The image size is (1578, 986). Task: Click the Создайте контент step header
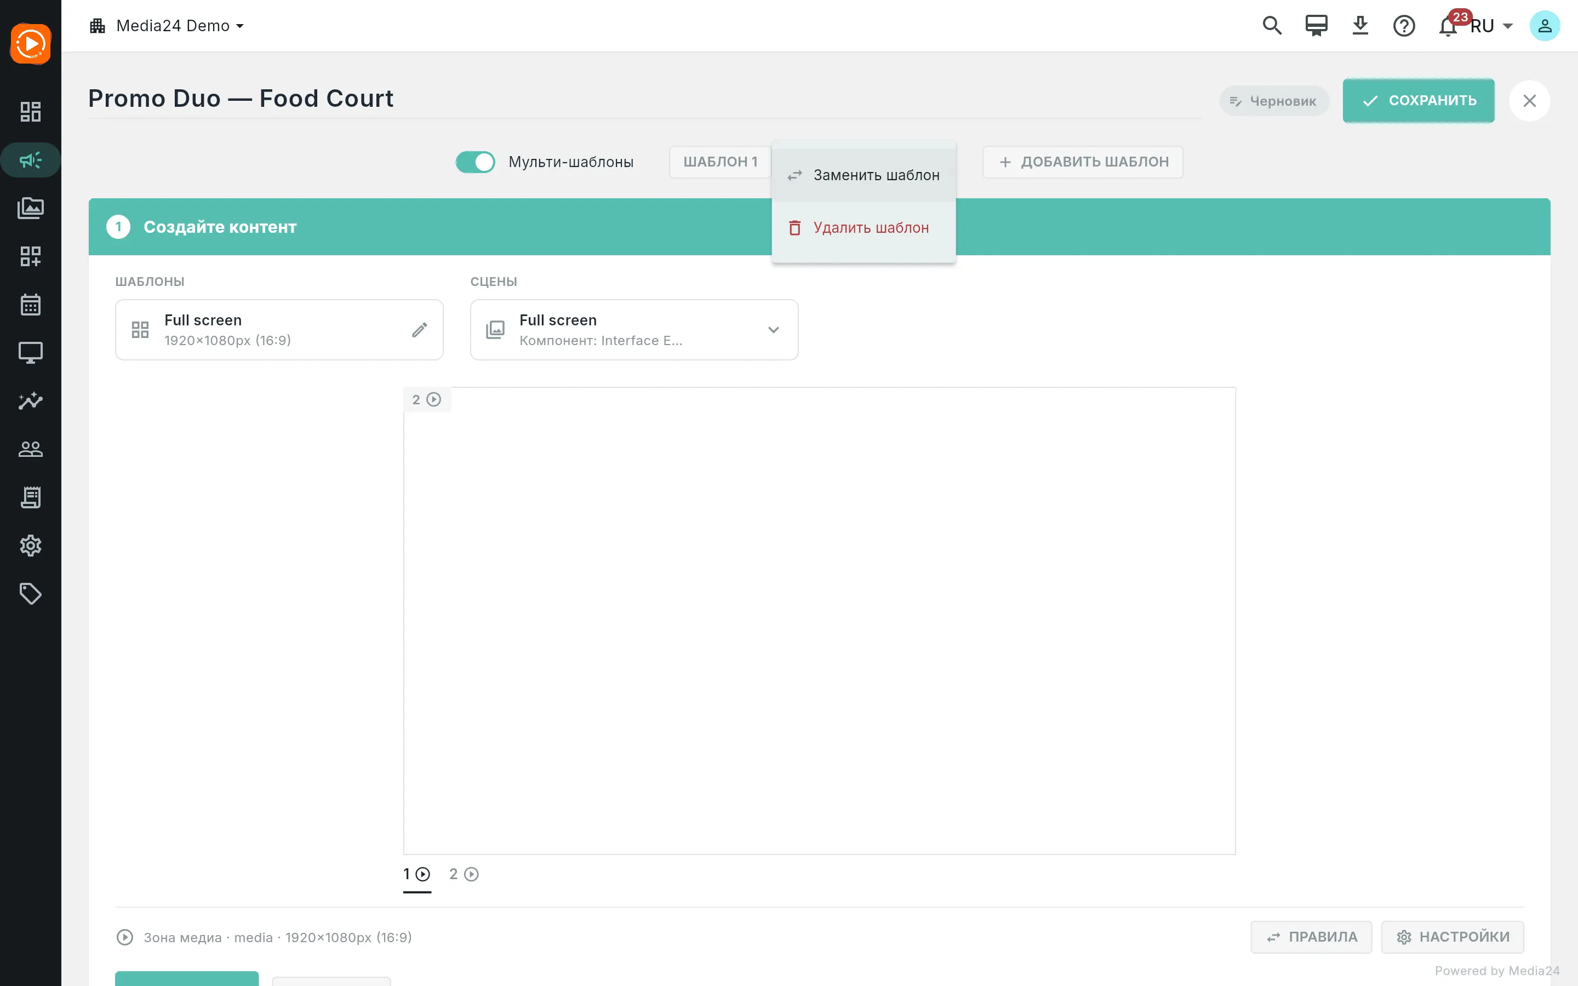point(819,227)
